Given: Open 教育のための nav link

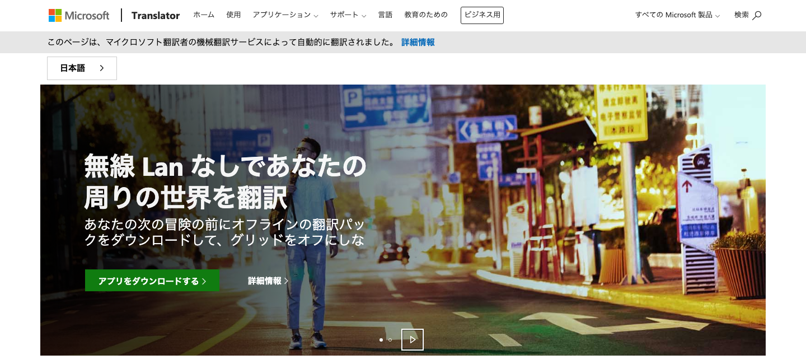Looking at the screenshot, I should tap(426, 15).
